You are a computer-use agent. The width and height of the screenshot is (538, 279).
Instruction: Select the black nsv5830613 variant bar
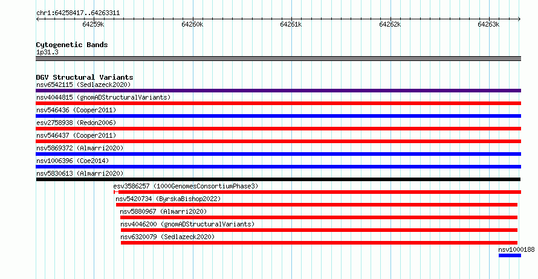click(x=278, y=179)
